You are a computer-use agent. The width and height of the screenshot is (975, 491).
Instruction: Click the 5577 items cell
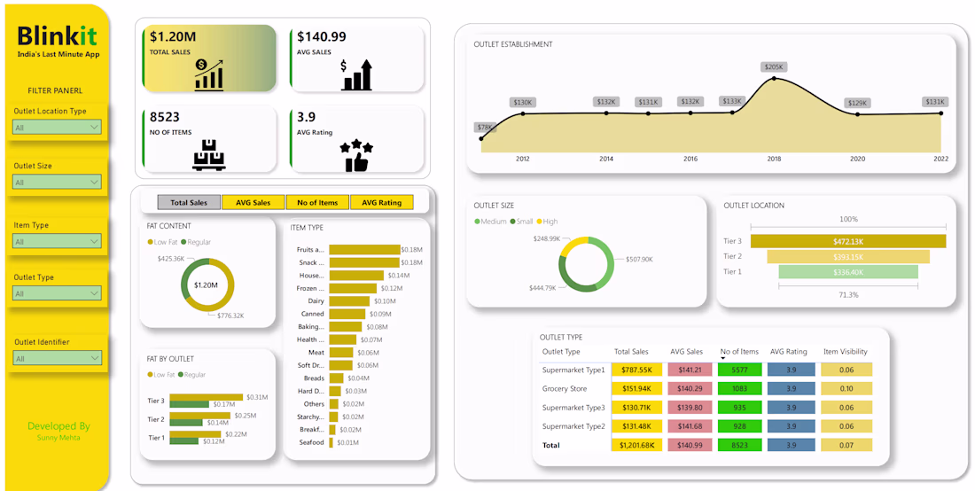[739, 370]
